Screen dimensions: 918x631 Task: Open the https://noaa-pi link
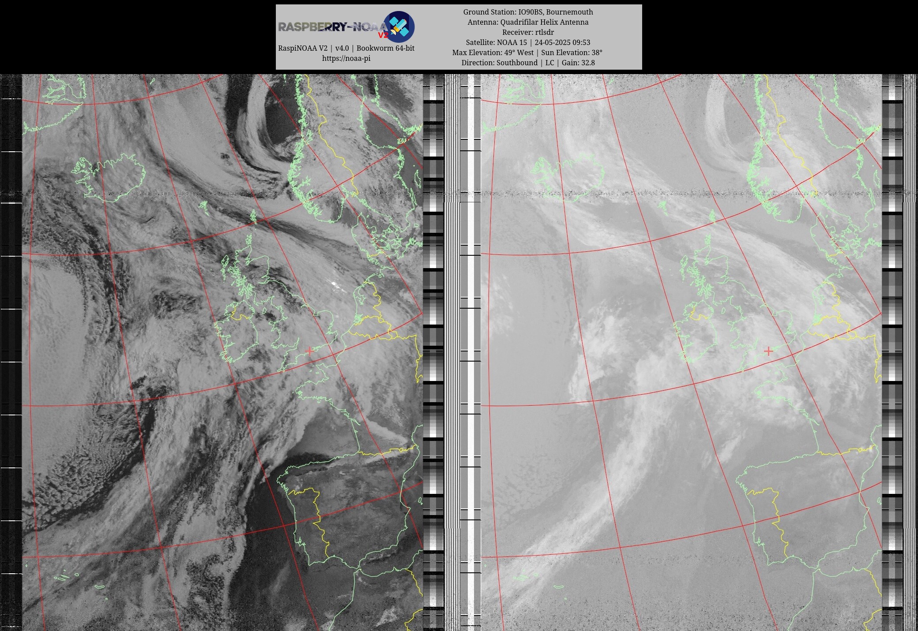click(346, 58)
